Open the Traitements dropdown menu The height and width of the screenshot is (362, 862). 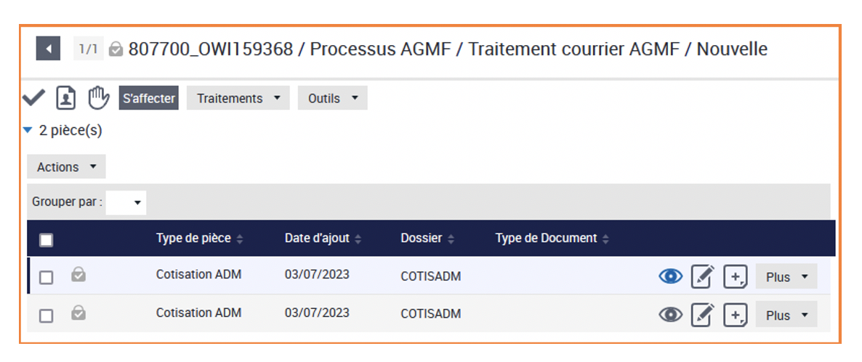pyautogui.click(x=238, y=98)
